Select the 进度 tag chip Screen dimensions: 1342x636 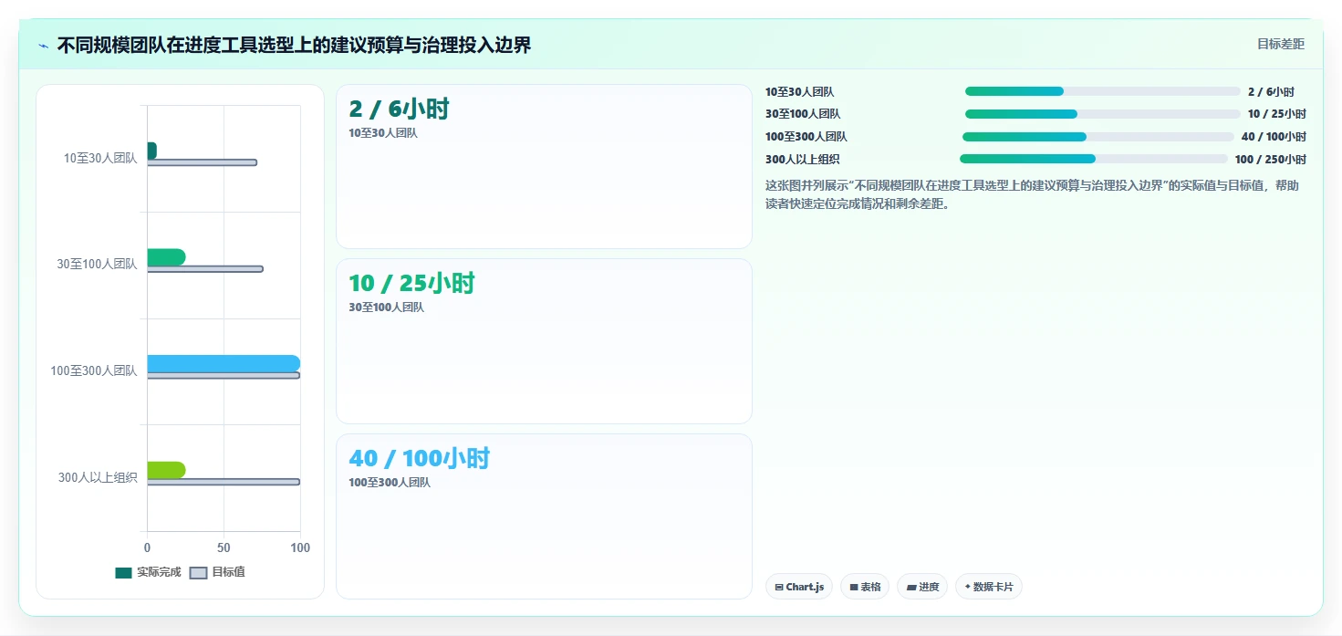(922, 587)
